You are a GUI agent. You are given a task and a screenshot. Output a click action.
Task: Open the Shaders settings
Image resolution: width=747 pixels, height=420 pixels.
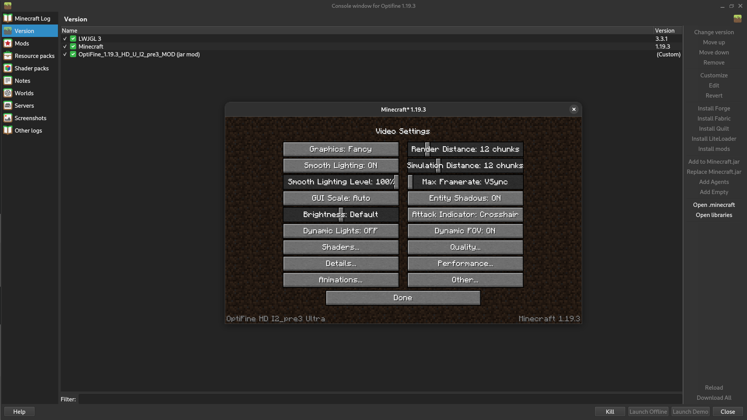click(x=340, y=247)
